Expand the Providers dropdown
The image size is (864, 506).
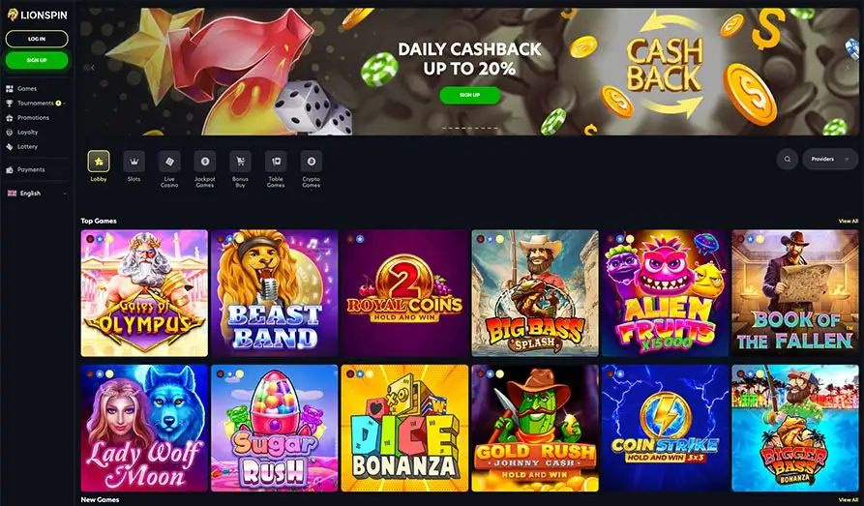pyautogui.click(x=830, y=159)
